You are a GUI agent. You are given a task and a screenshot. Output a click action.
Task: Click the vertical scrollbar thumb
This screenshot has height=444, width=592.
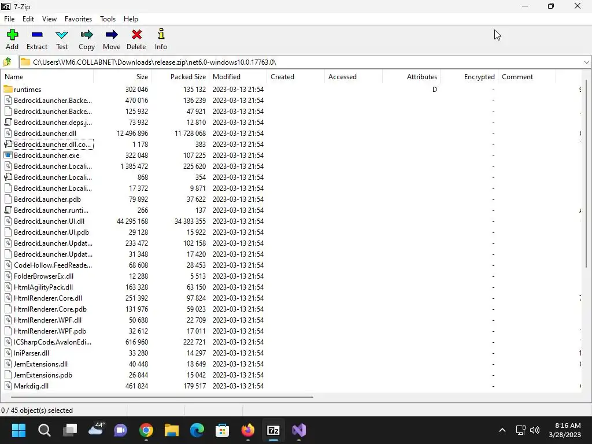[586, 173]
